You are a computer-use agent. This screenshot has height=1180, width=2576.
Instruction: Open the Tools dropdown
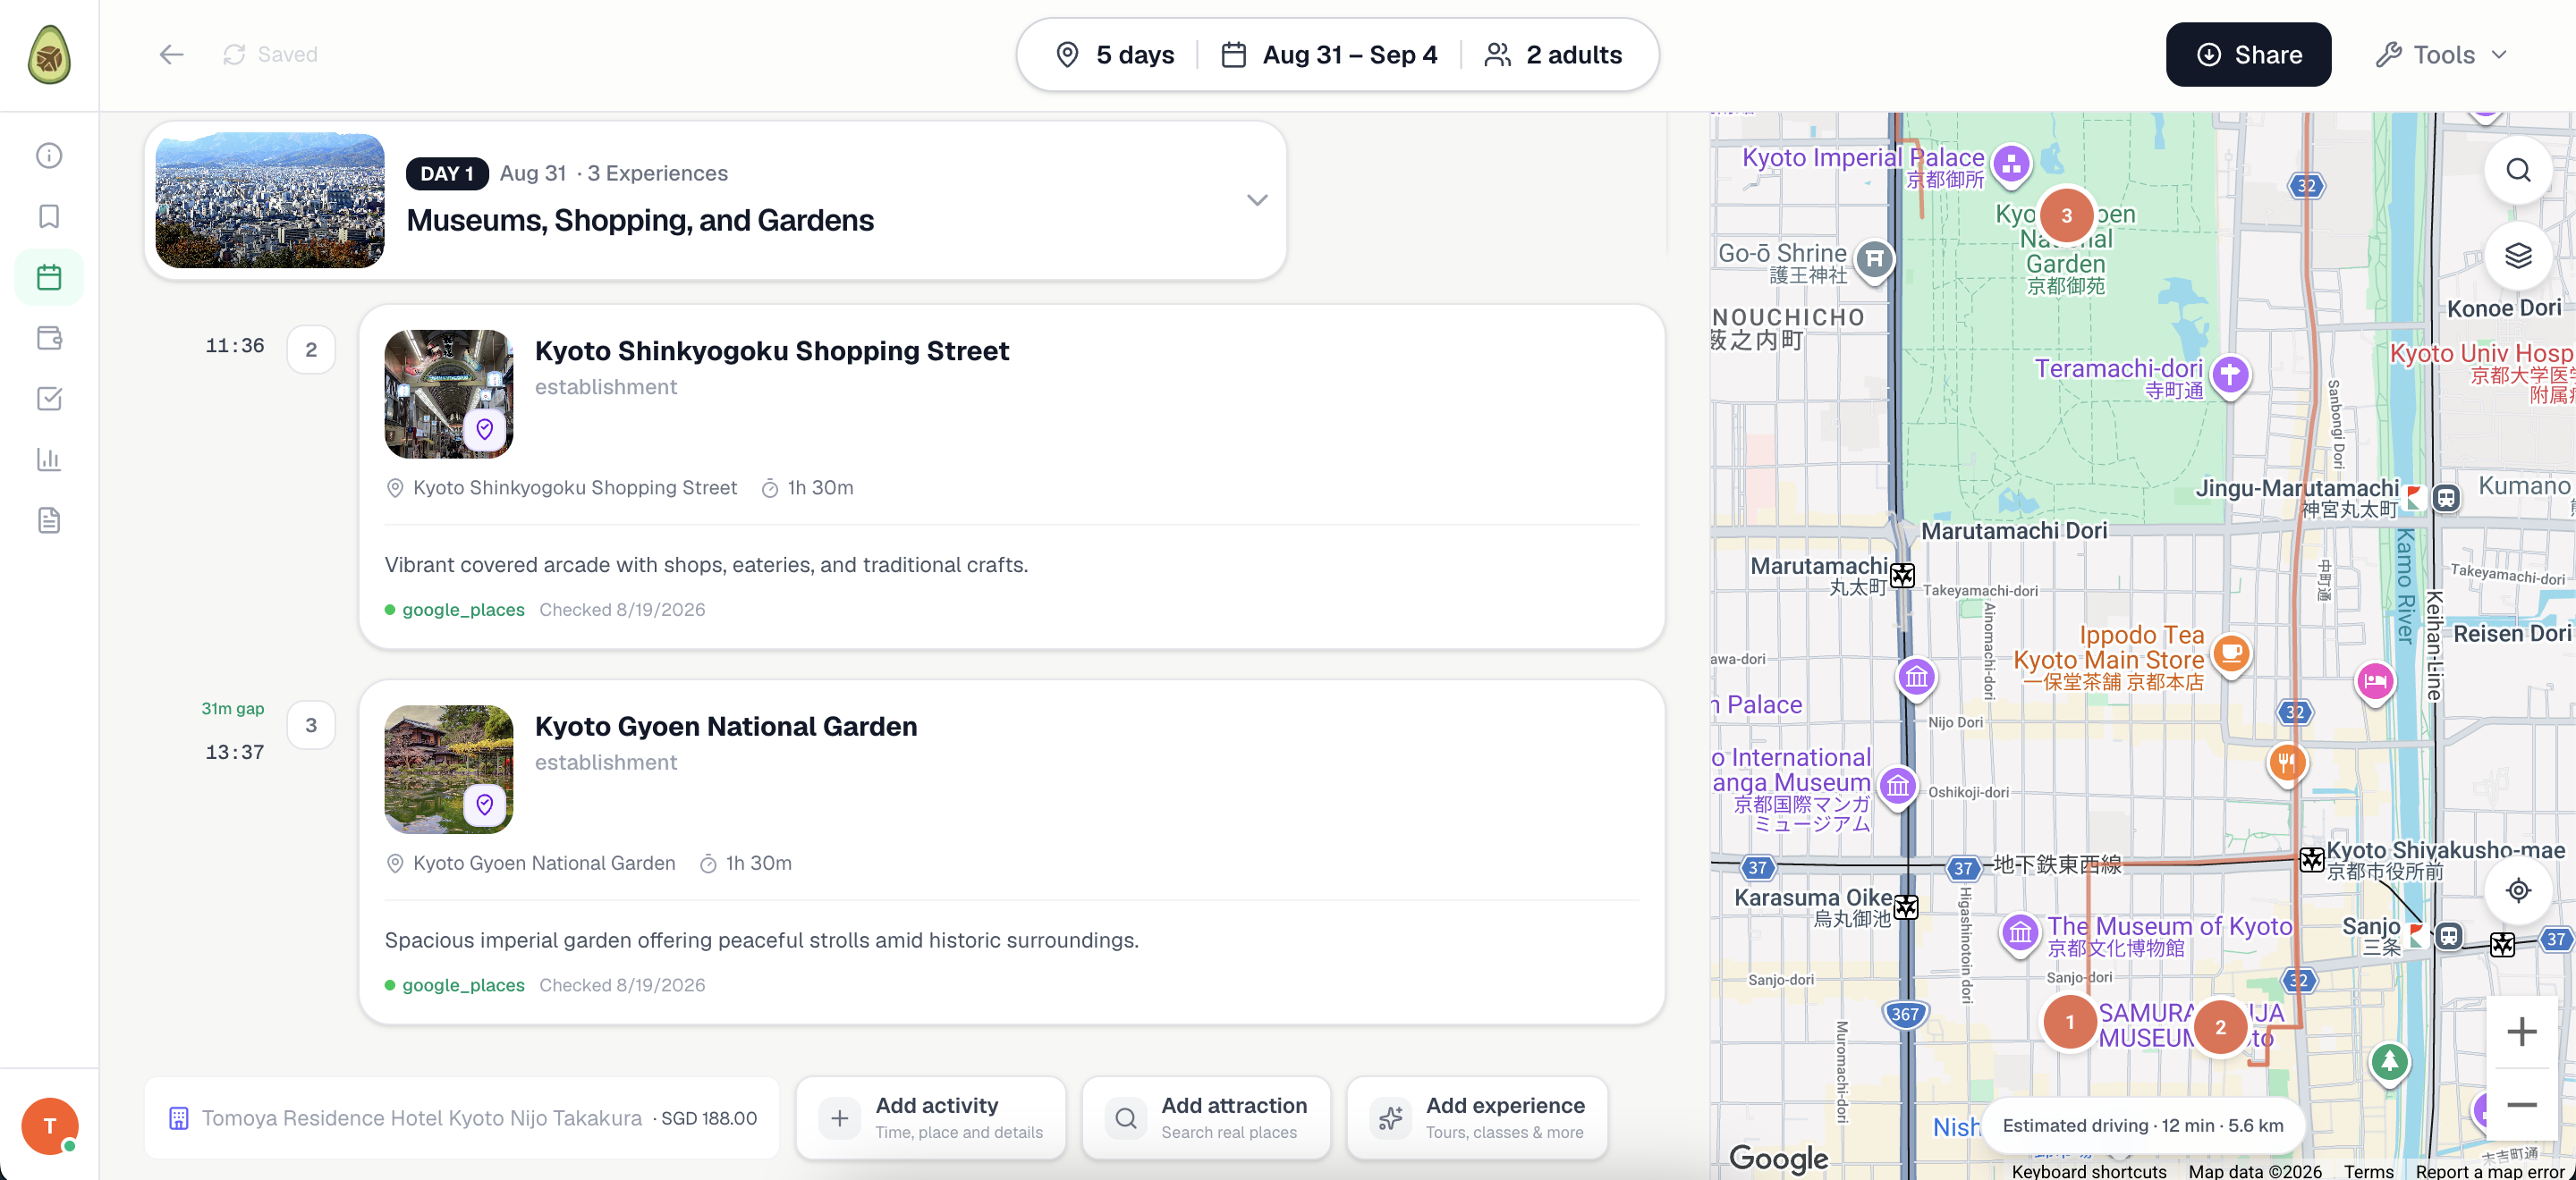click(2442, 55)
